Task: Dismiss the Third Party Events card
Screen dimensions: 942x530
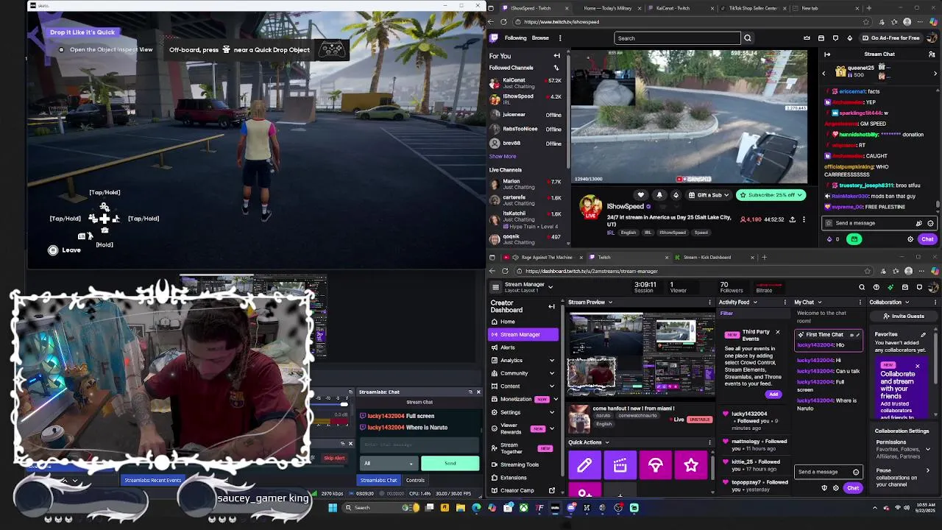Action: tap(777, 333)
